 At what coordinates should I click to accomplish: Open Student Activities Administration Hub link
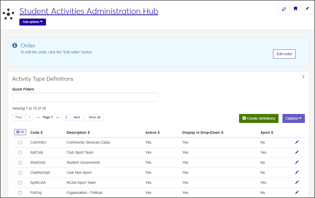coord(89,11)
